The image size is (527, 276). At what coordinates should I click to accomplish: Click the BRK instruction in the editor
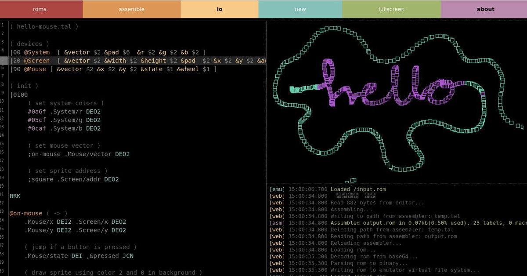pos(15,196)
